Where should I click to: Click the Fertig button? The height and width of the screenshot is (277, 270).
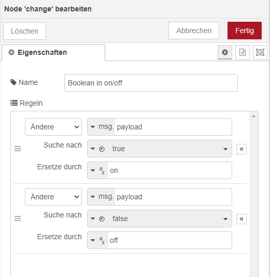(x=245, y=31)
